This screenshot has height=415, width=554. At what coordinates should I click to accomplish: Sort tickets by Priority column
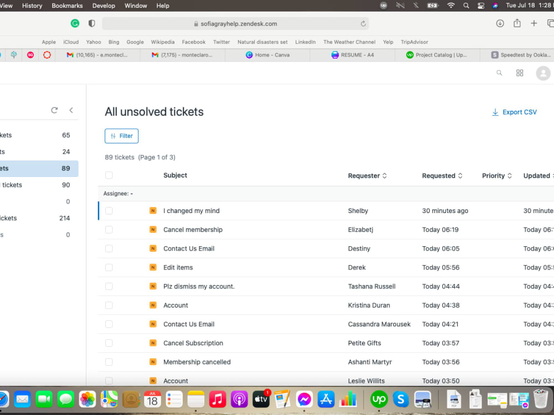click(497, 175)
